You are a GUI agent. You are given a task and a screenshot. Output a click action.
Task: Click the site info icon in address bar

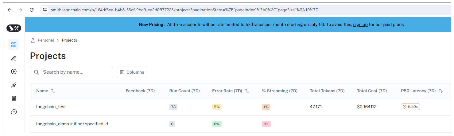pos(45,10)
